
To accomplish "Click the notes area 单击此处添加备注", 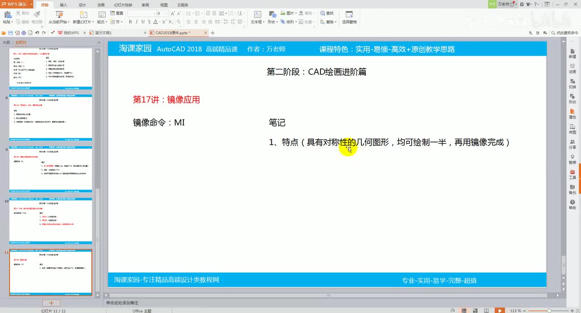I will 123,303.
